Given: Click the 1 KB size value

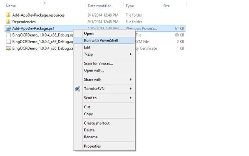Looking at the screenshot, I should pyautogui.click(x=180, y=48).
